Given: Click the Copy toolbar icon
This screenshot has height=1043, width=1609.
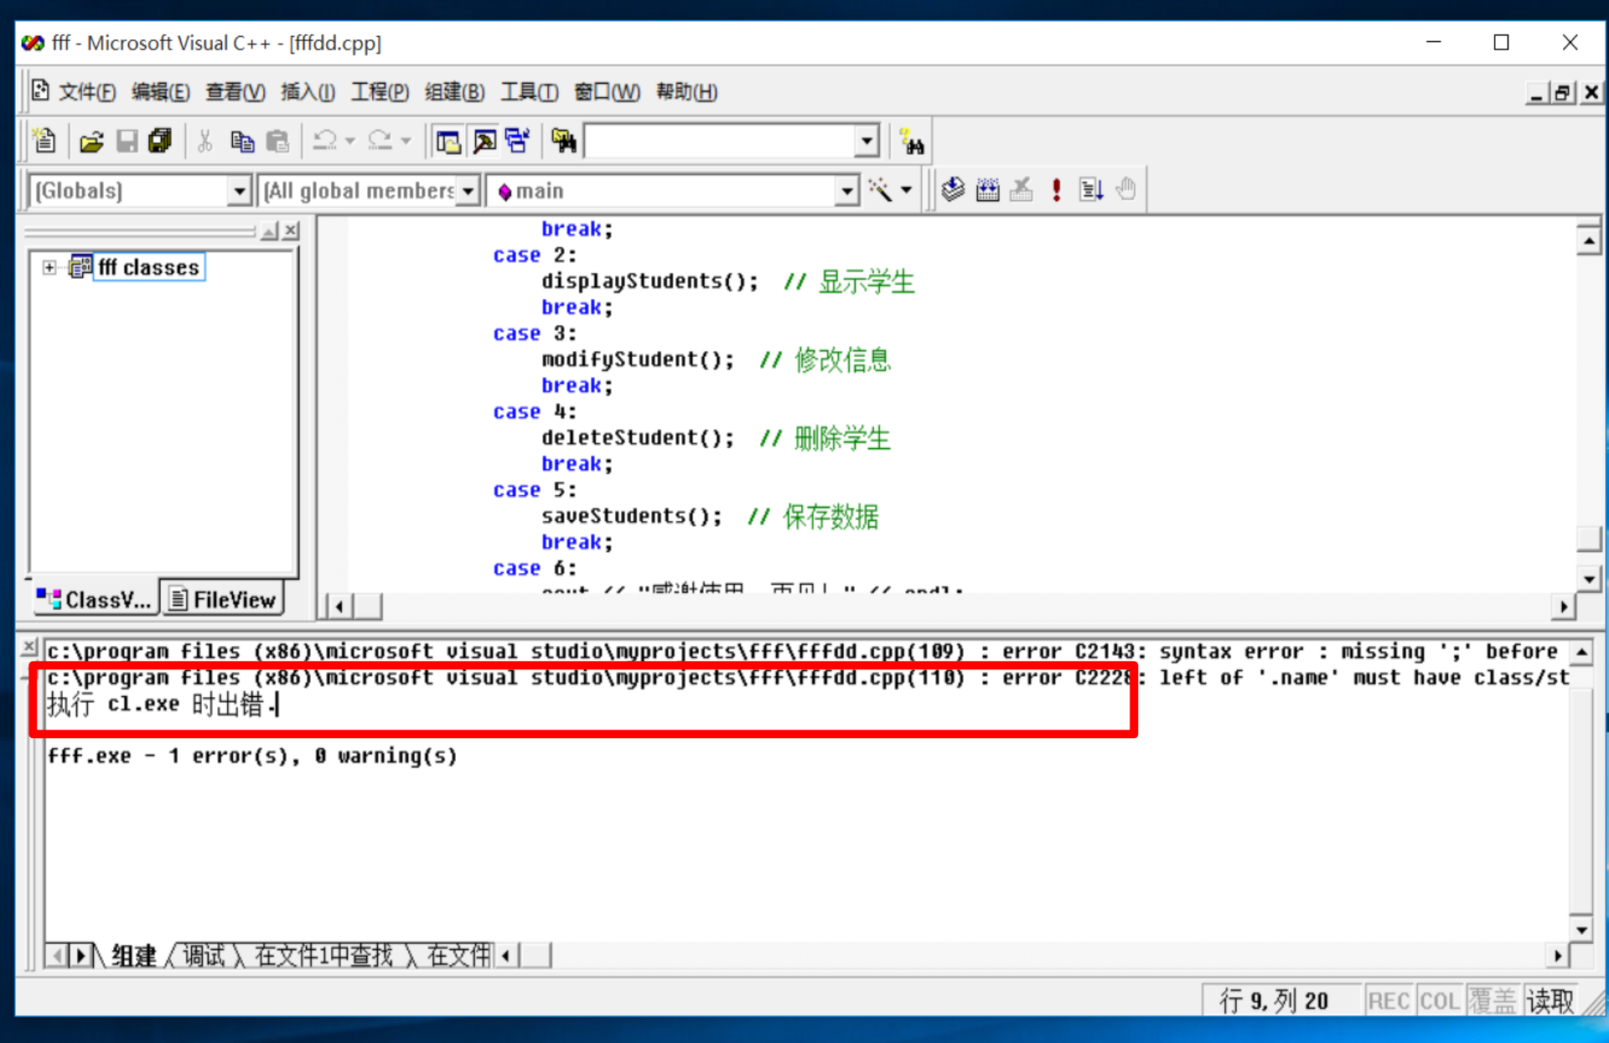Looking at the screenshot, I should tap(242, 142).
